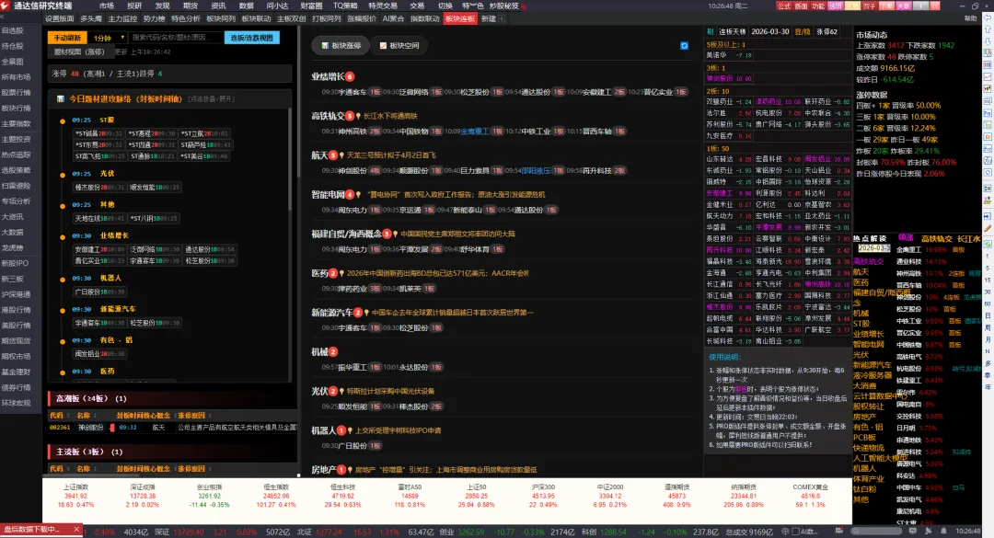
Task: Switch to the 板块连板 tab
Action: click(459, 19)
